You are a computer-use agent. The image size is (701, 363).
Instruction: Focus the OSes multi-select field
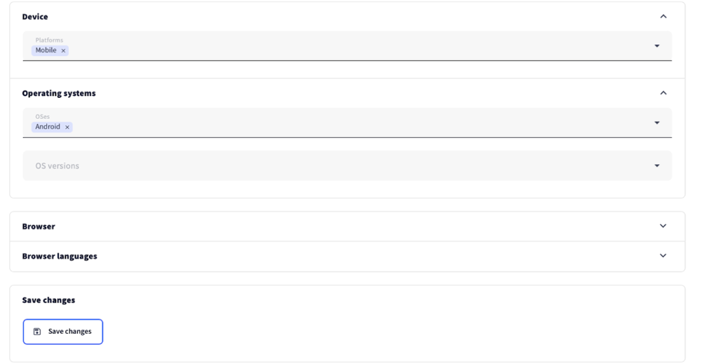pyautogui.click(x=350, y=123)
